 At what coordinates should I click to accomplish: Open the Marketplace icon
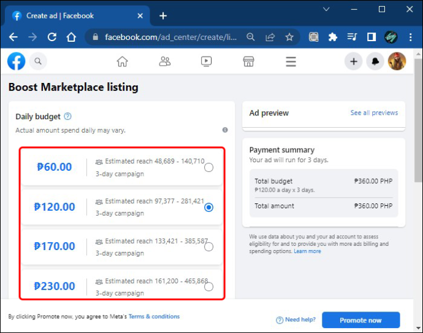(248, 61)
